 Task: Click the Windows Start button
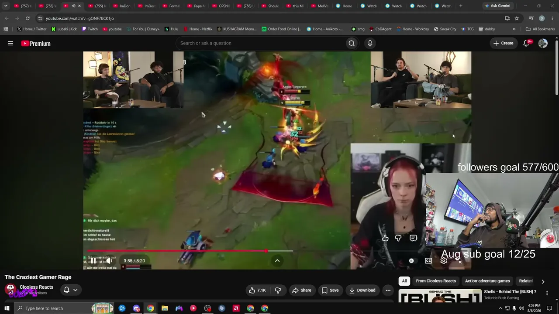pyautogui.click(x=7, y=308)
